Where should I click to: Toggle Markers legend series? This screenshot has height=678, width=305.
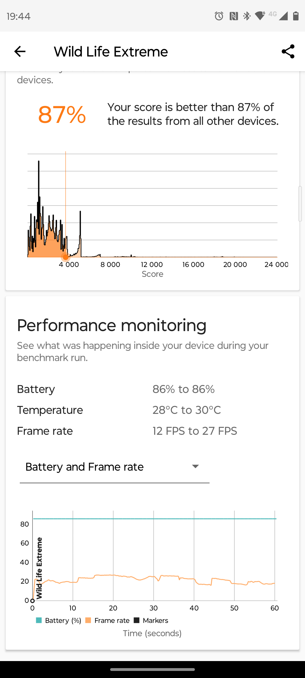pyautogui.click(x=151, y=620)
